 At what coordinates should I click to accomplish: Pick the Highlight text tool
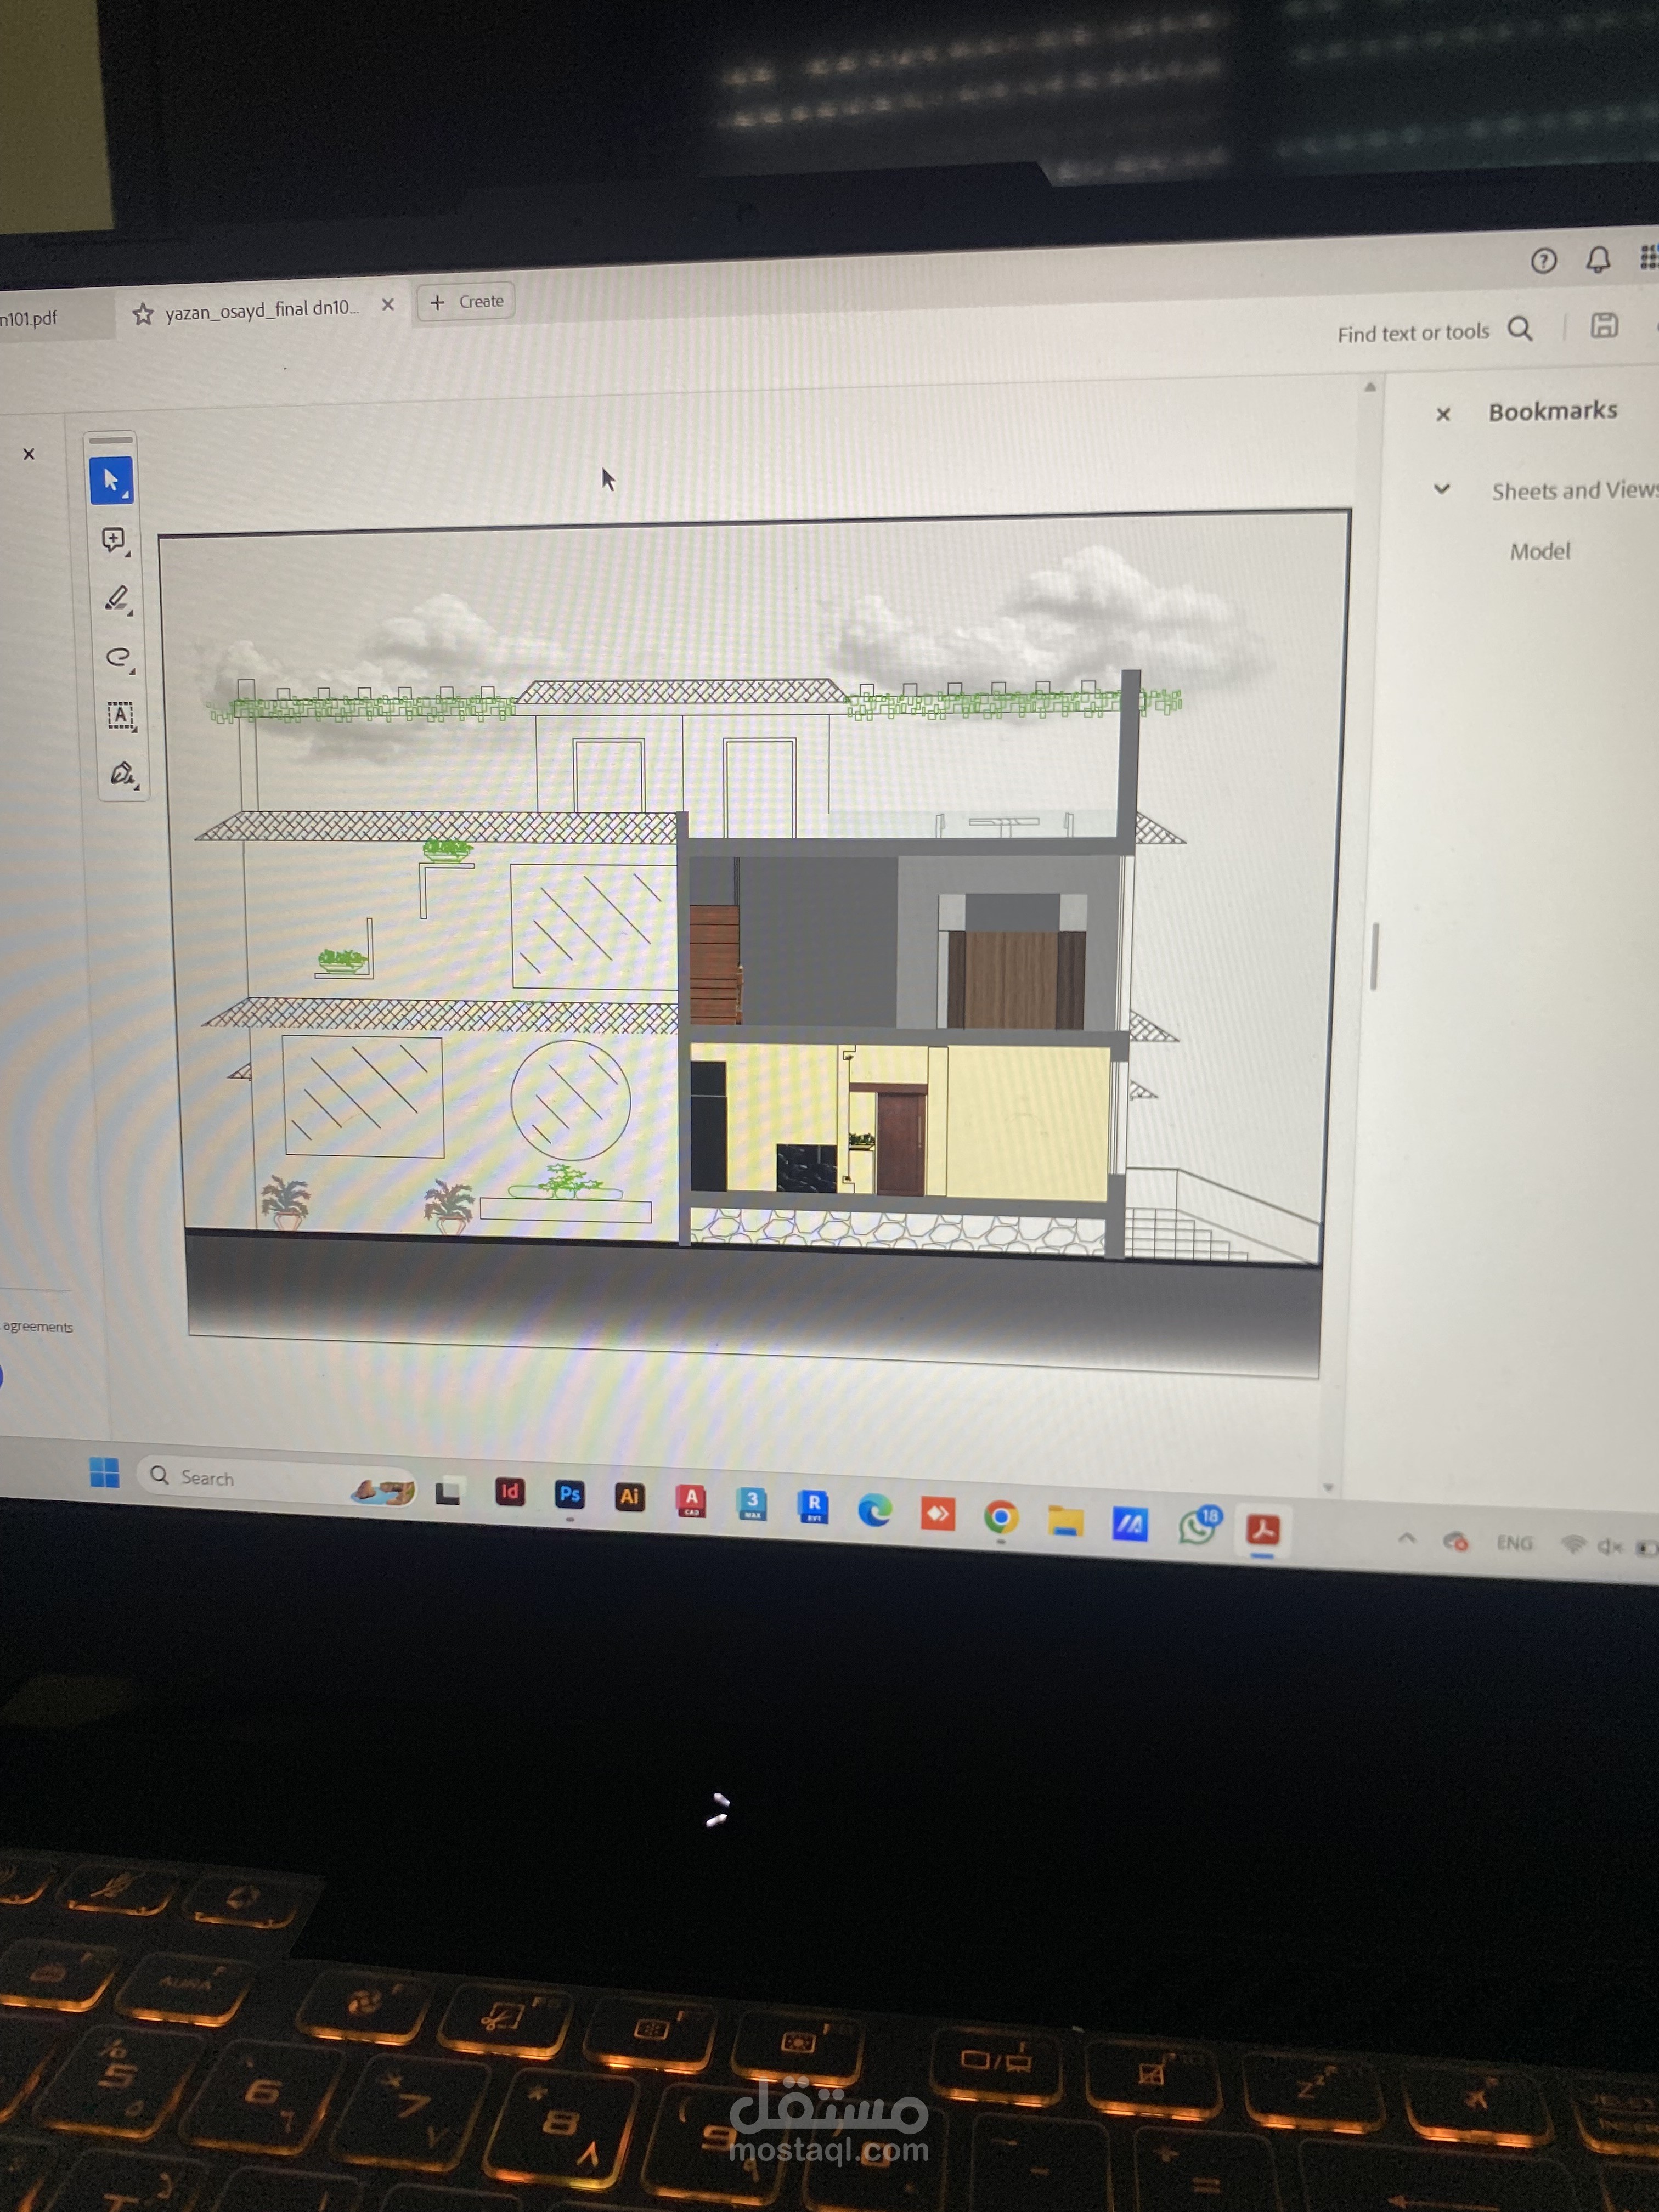pos(117,600)
